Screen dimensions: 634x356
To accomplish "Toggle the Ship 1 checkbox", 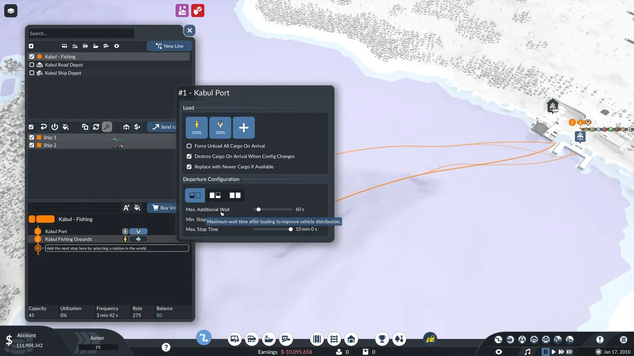I will pos(32,137).
